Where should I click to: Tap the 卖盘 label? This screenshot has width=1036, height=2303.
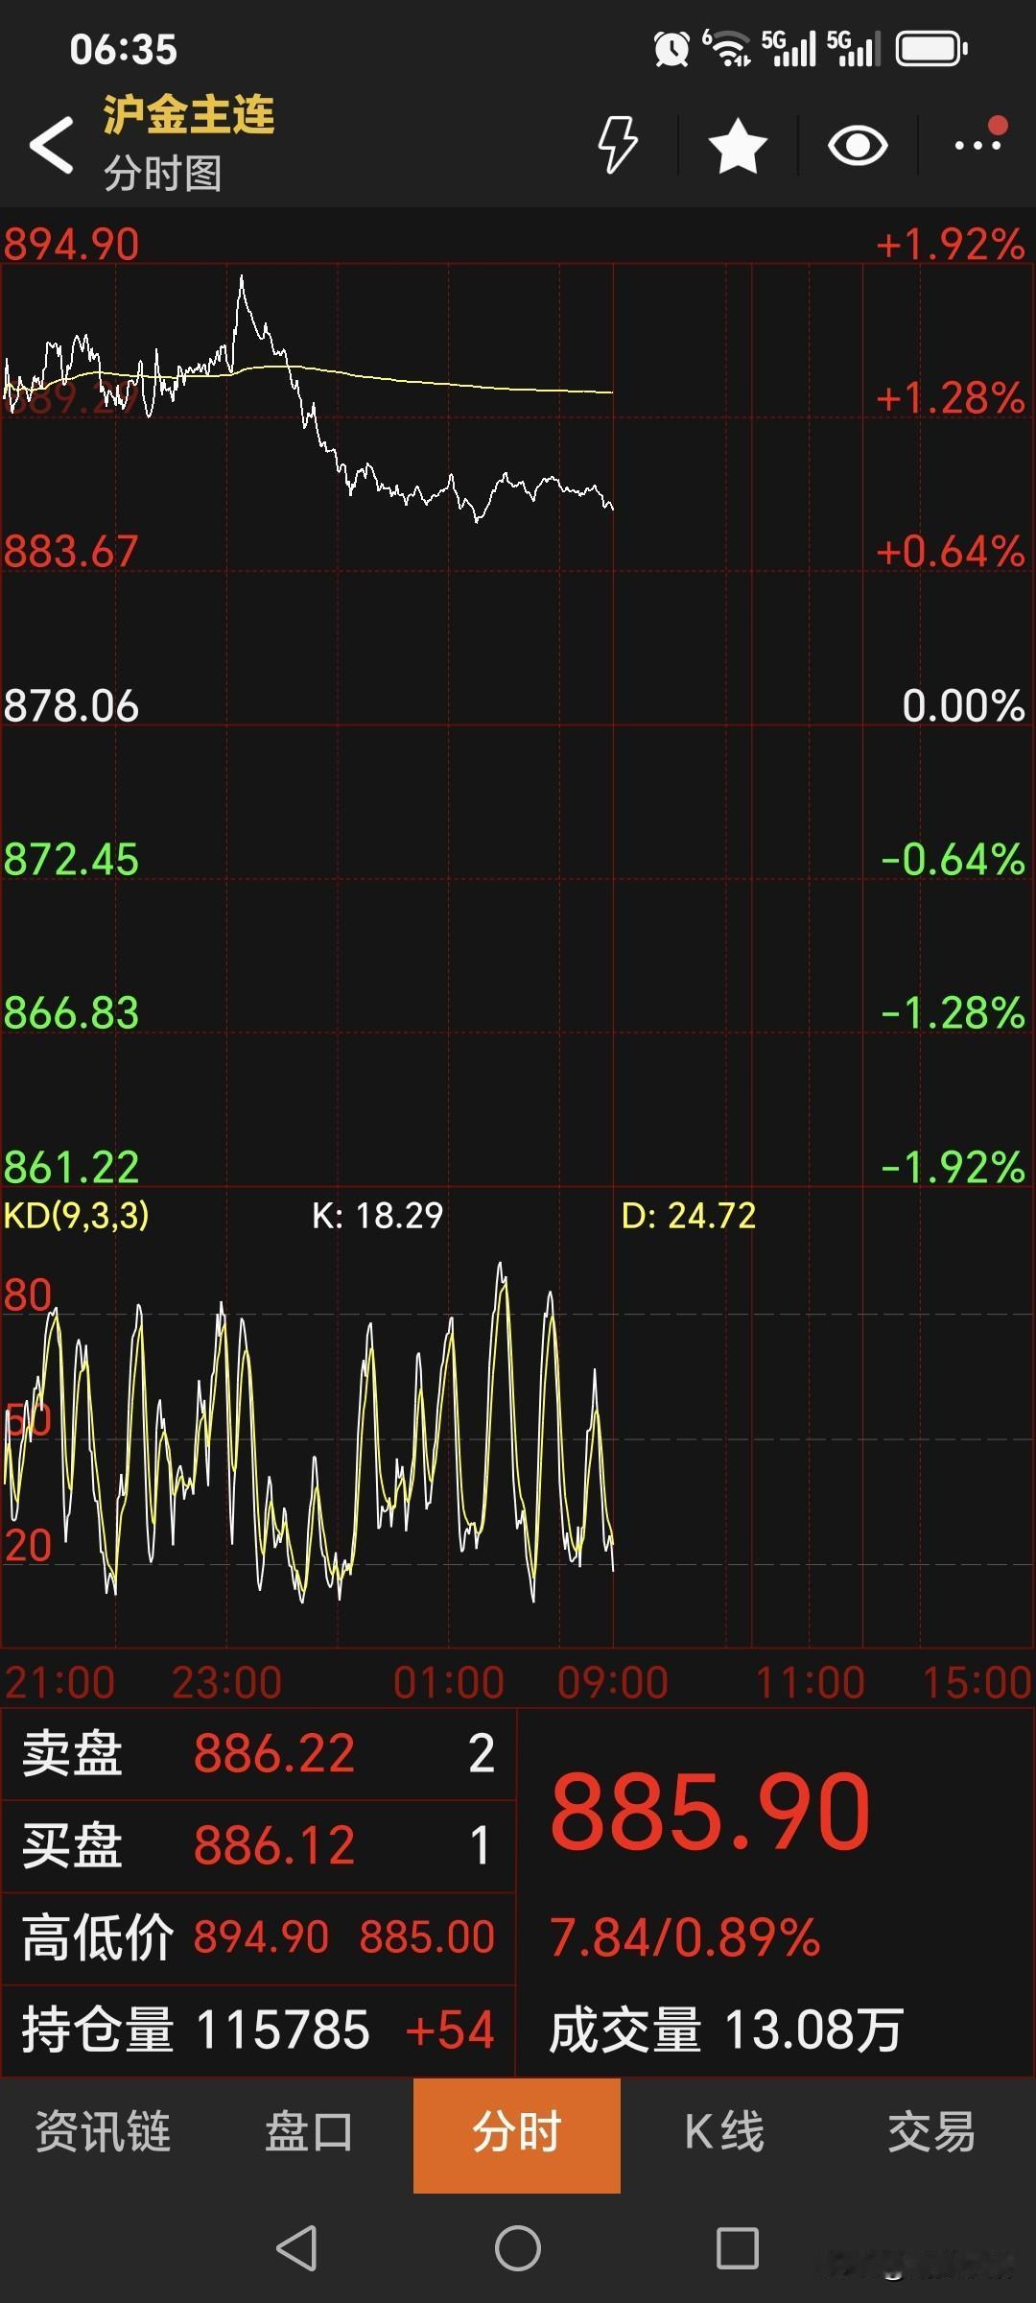(72, 1753)
